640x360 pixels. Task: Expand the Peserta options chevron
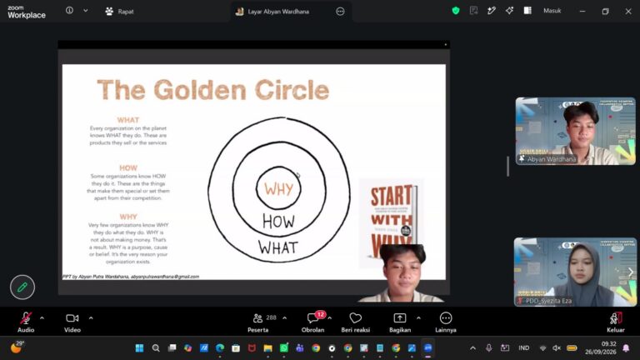pos(284,318)
